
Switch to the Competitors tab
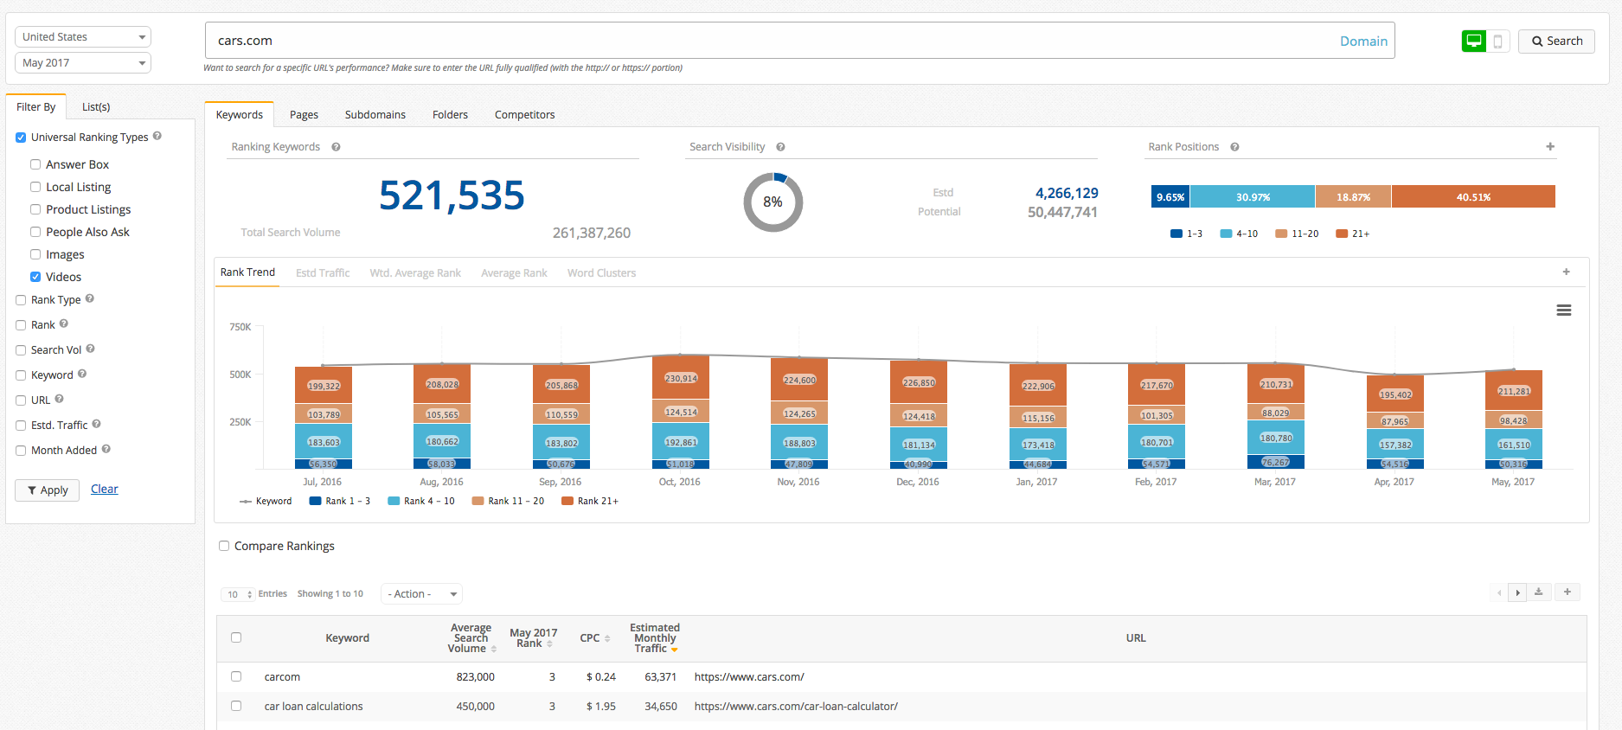tap(524, 115)
